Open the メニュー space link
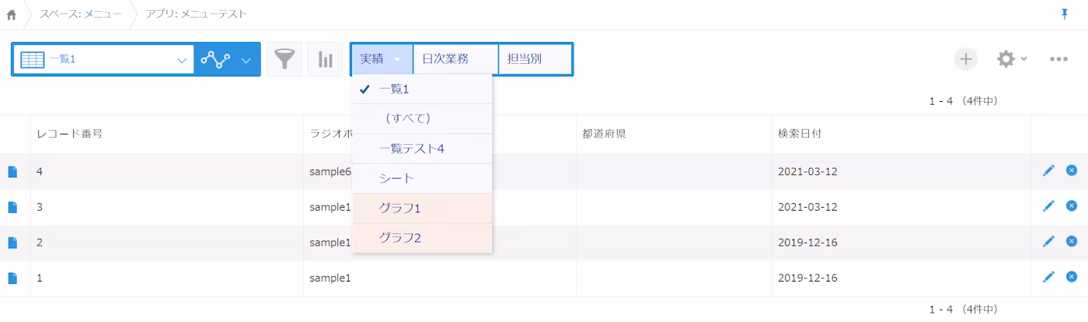Viewport: 1088px width, 322px height. (x=103, y=15)
